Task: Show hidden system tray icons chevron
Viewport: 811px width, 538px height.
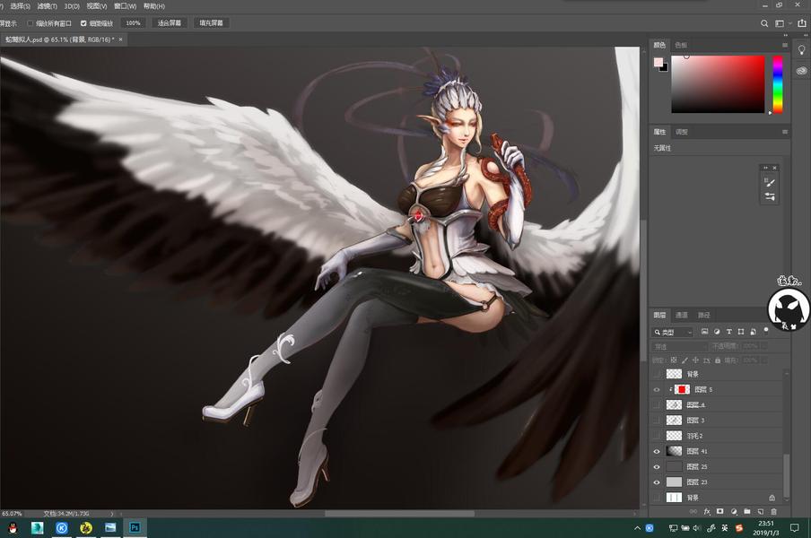Action: 637,527
